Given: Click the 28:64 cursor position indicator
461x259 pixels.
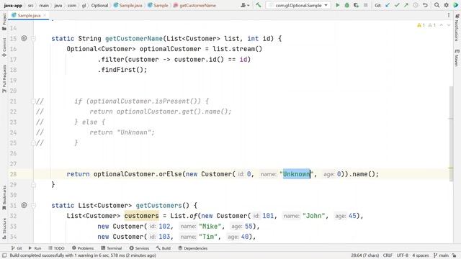Looking at the screenshot, I should pos(364,255).
